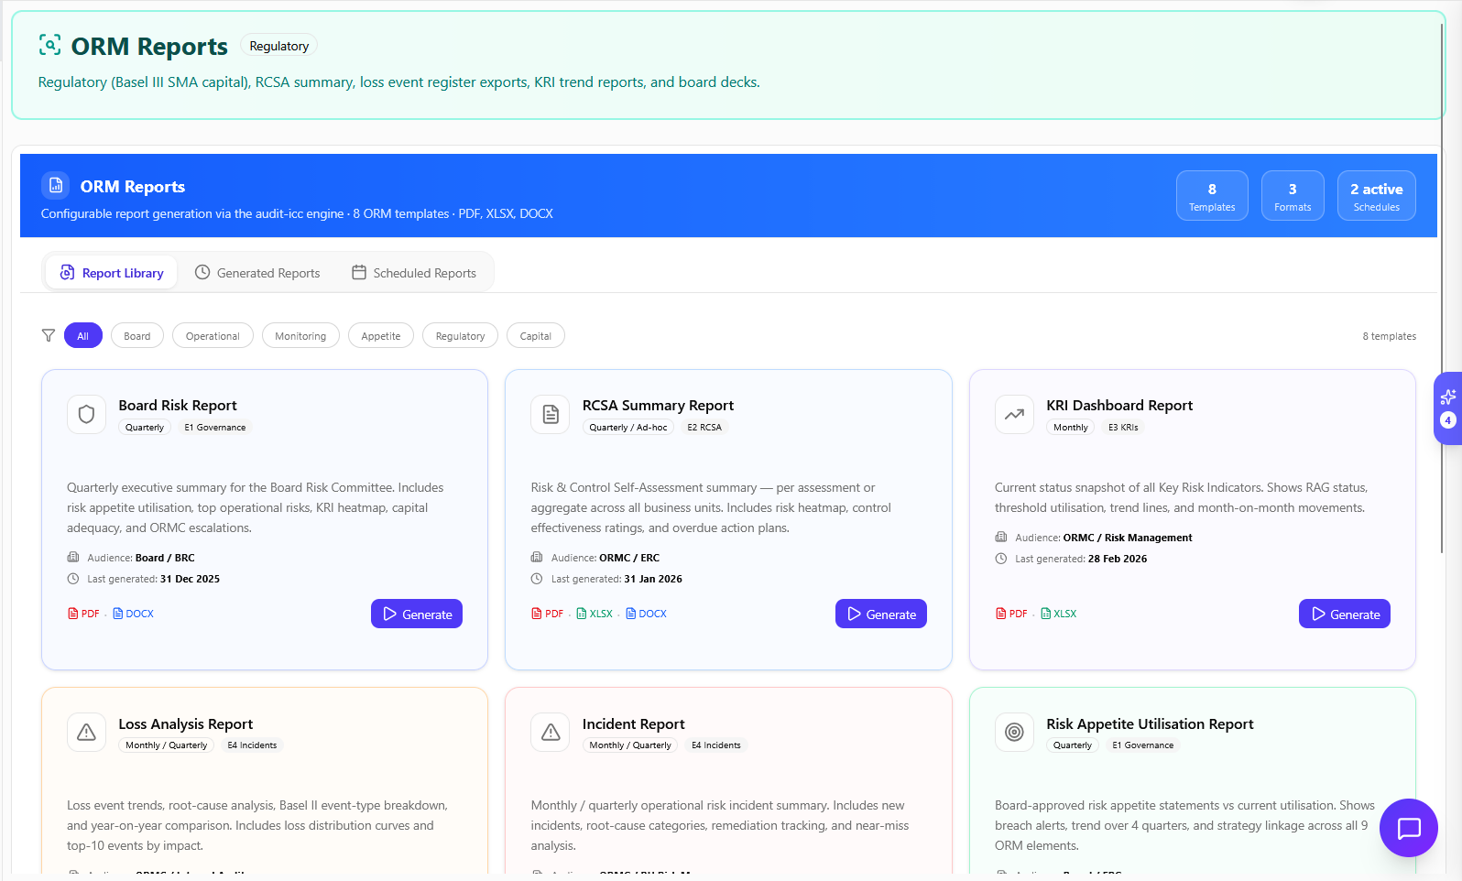1462x881 pixels.
Task: Open the Scheduled Reports tab
Action: pyautogui.click(x=414, y=273)
